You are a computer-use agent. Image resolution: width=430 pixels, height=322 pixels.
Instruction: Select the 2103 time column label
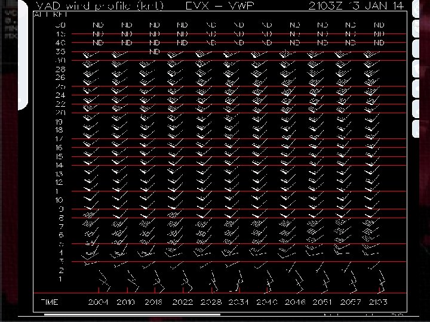coord(378,302)
